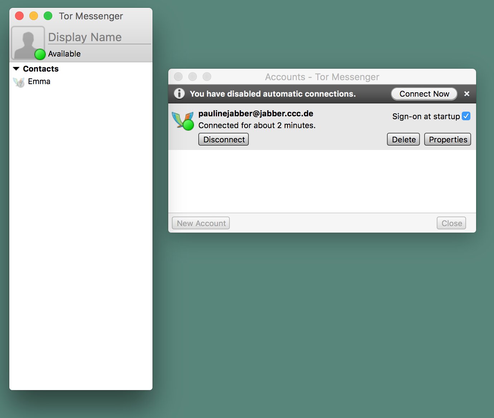Select Emma in the contact list
This screenshot has width=494, height=418.
(x=39, y=82)
